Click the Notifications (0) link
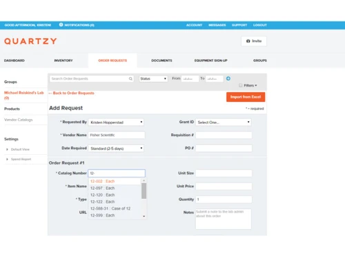Screen dimensions: 345x258 coord(79,25)
